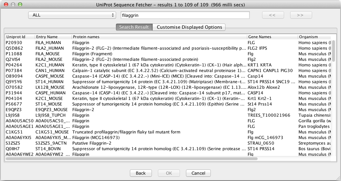Click gene name 'Alox12b Aloxe2'

click(x=264, y=87)
